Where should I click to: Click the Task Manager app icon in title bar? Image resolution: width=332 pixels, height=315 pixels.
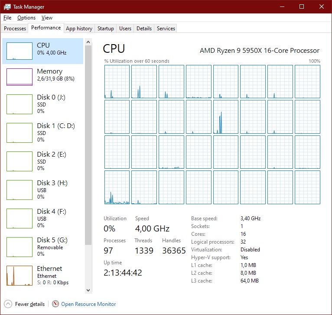(7, 7)
